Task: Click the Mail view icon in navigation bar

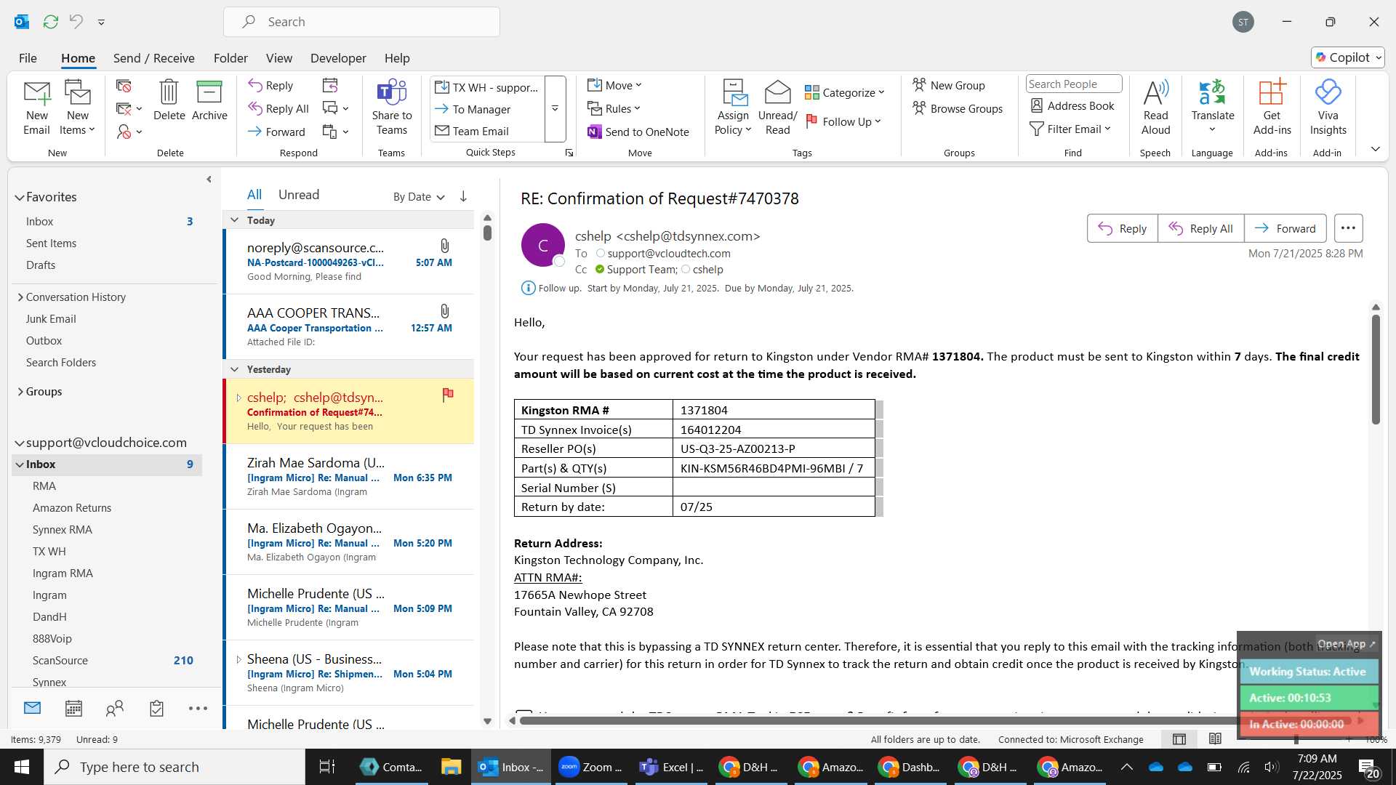Action: 32,708
